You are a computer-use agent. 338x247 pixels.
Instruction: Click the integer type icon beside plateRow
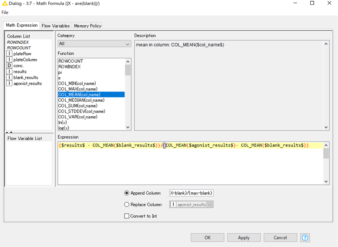tap(9, 54)
